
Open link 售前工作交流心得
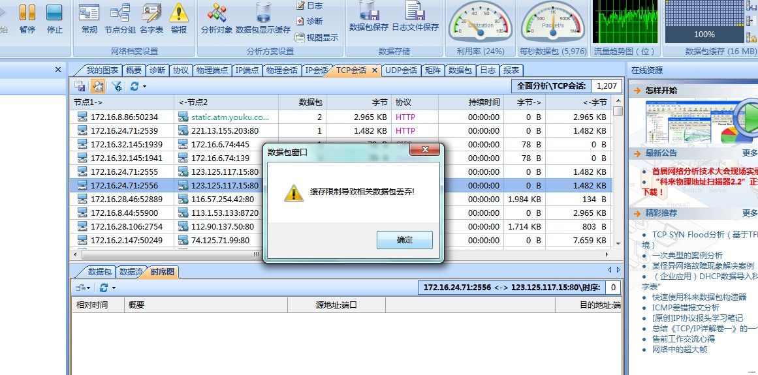pos(683,338)
